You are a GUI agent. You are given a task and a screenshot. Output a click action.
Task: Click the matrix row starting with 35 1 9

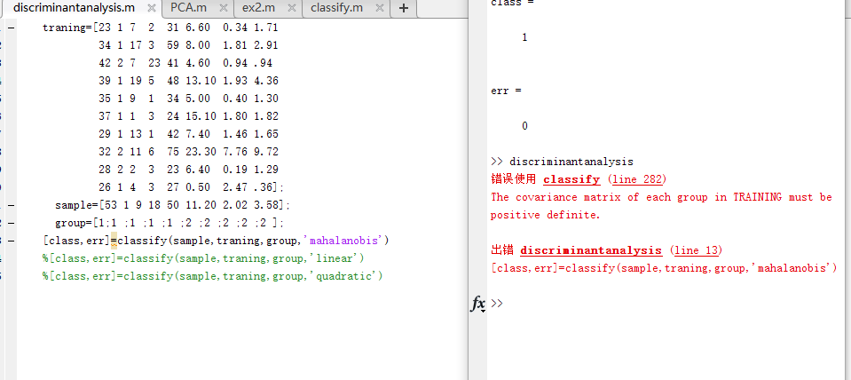[188, 99]
